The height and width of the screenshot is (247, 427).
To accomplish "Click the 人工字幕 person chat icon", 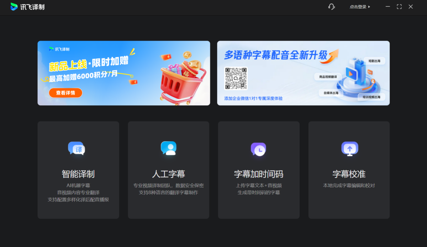I will (169, 148).
